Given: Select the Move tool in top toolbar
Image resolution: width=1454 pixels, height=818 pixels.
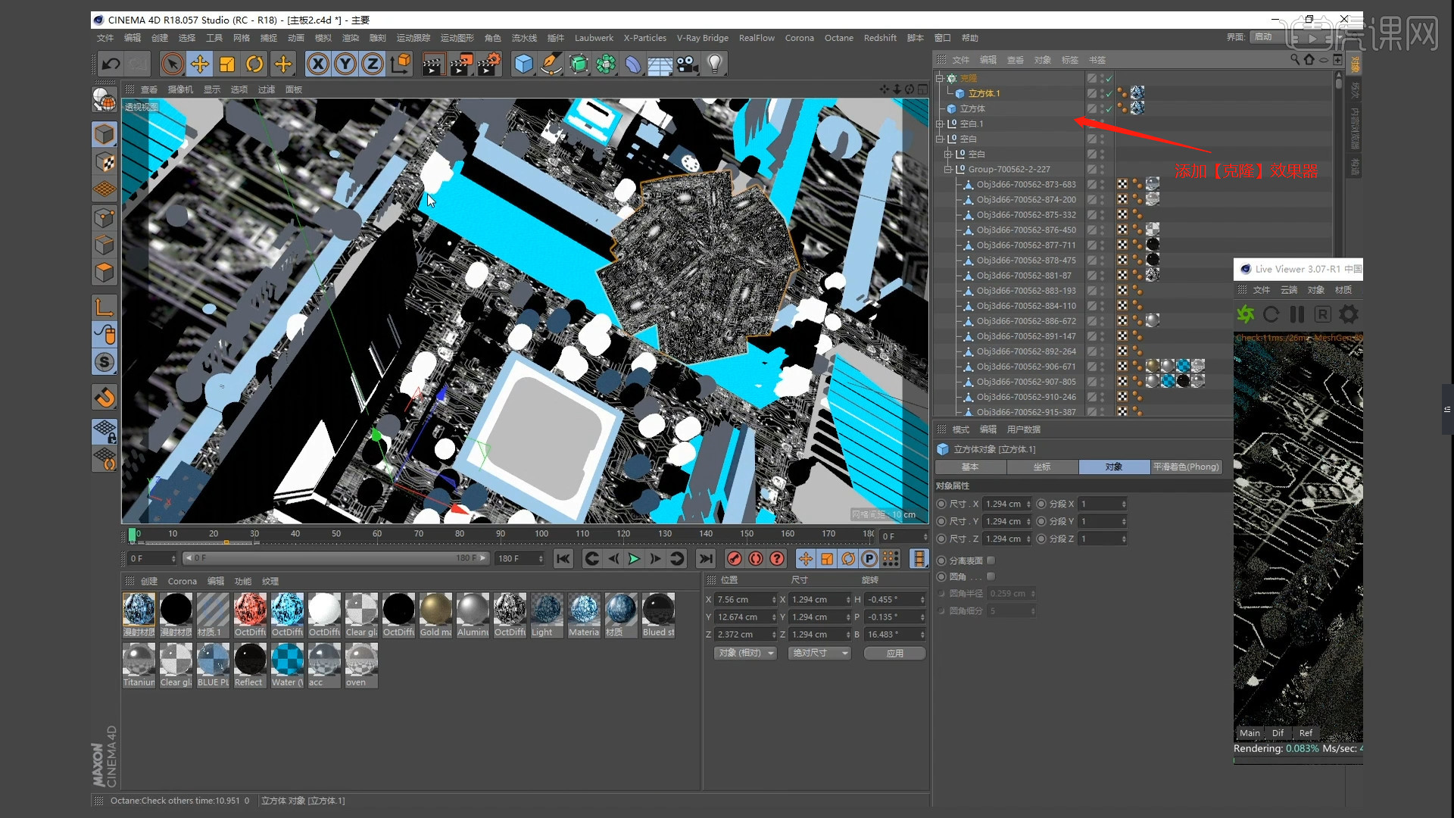Looking at the screenshot, I should [200, 64].
